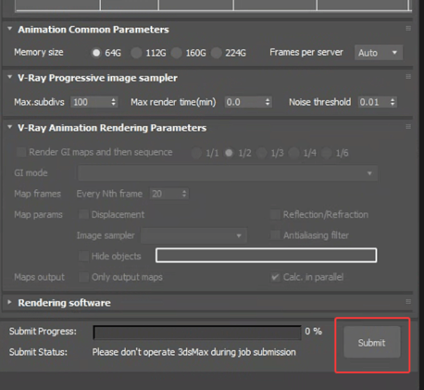424x390 pixels.
Task: Collapse Animation Common Parameters rollout
Action: (10, 29)
